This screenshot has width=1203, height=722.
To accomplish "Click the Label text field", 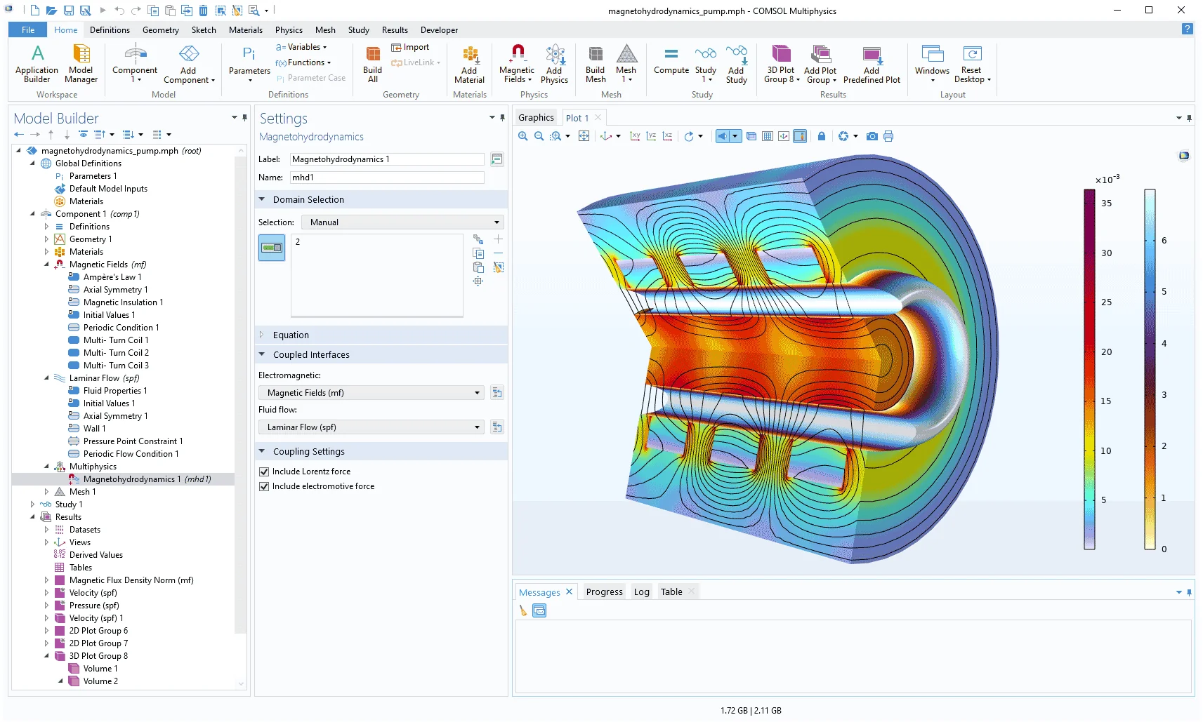I will [x=387, y=159].
